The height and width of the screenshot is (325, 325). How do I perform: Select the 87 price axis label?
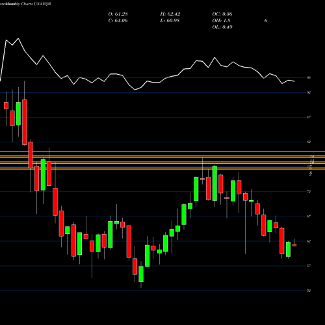(x=309, y=117)
